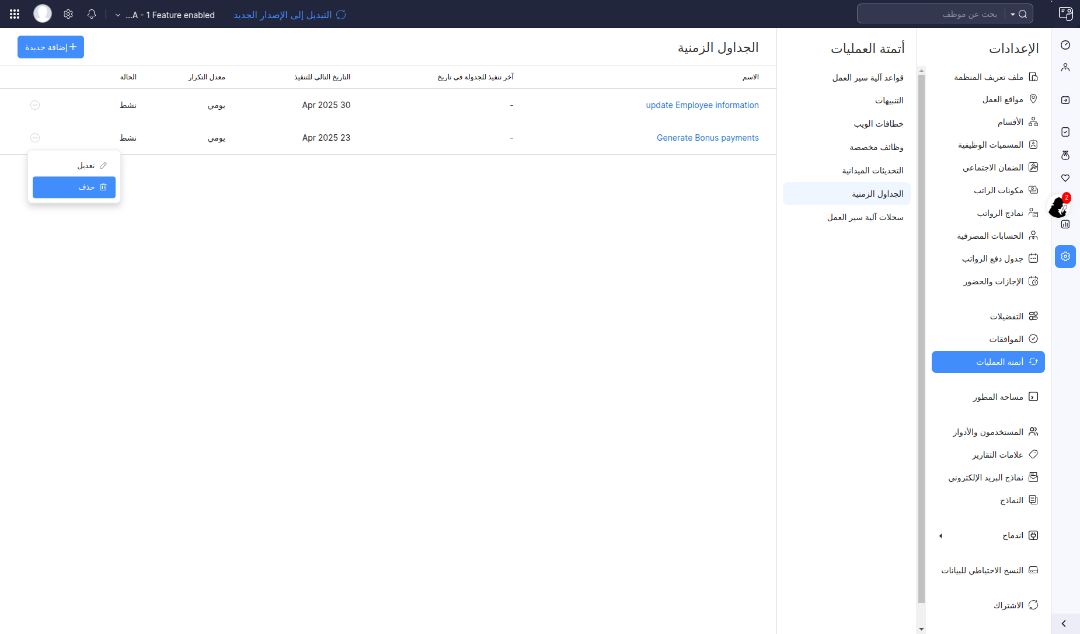Click the heart icon in right rail
The width and height of the screenshot is (1080, 634).
[x=1065, y=178]
